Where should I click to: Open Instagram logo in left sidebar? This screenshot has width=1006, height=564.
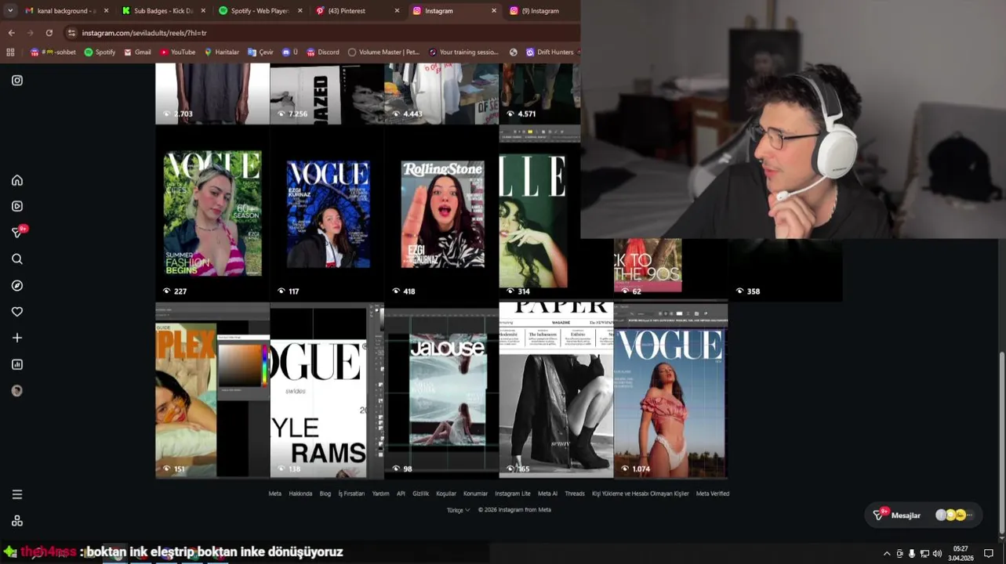[x=17, y=80]
